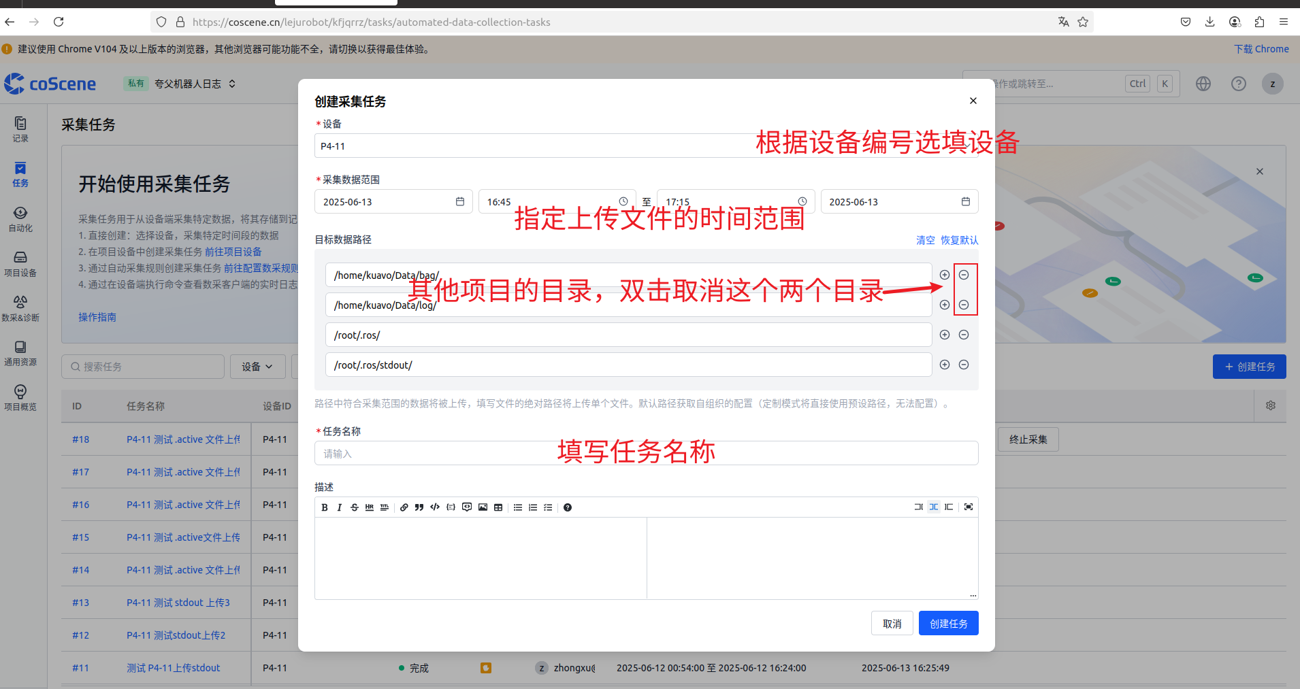Add a path row after /root/.ros/stdout/
Viewport: 1300px width, 689px height.
945,365
